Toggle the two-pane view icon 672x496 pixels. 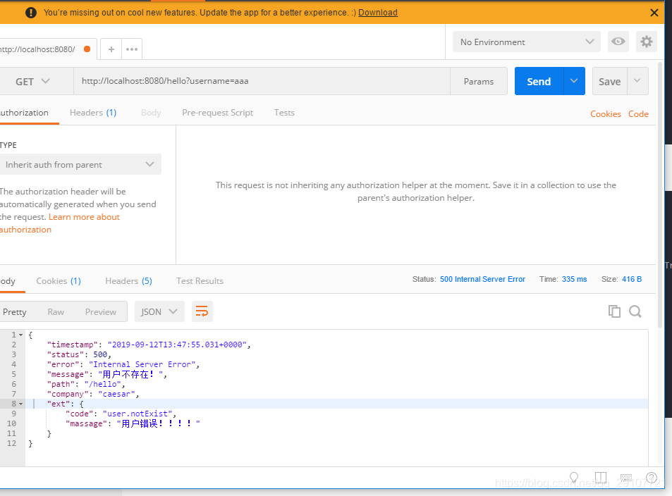[601, 478]
